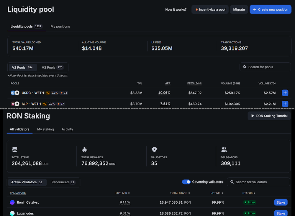
Task: Click the USDC - WETH token pair icon
Action: coord(15,93)
